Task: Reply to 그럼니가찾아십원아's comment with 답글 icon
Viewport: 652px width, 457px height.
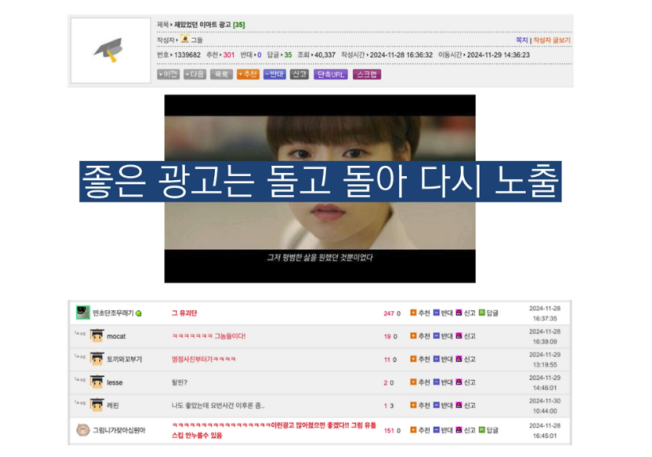Action: click(481, 430)
